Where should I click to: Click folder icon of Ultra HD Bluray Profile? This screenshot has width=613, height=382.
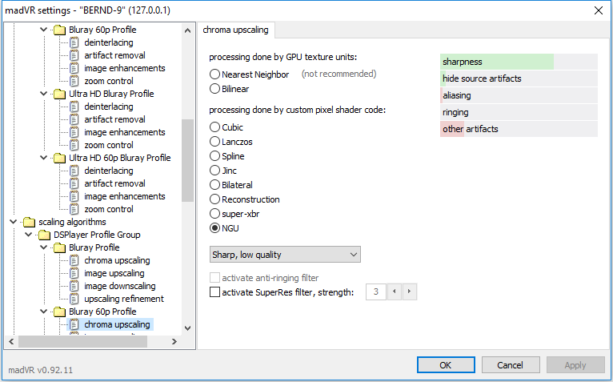coord(59,94)
